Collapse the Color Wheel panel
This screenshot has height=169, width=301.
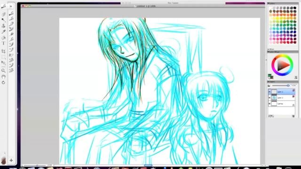269,52
